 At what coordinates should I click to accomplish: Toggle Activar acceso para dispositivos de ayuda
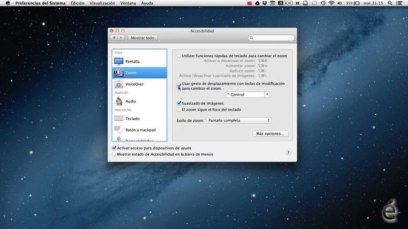(114, 148)
